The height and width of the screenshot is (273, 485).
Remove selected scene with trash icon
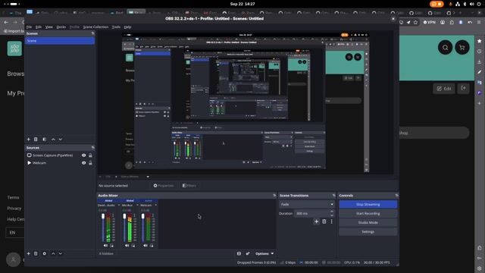tap(36, 140)
